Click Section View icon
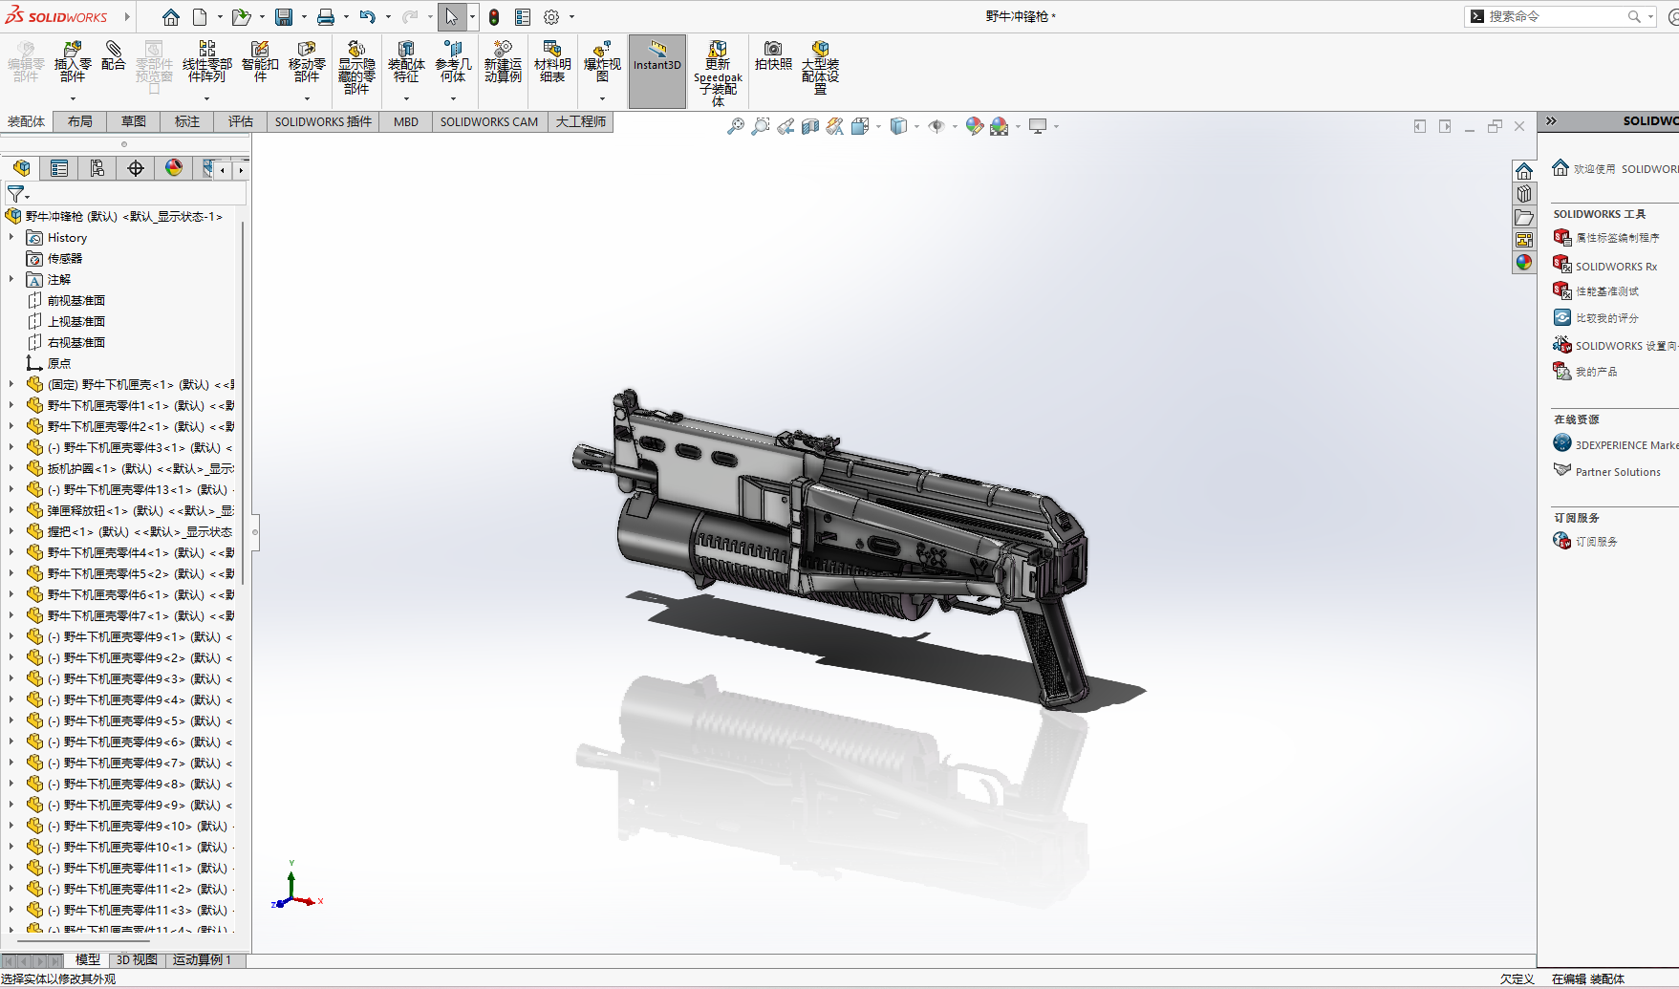 click(x=810, y=126)
